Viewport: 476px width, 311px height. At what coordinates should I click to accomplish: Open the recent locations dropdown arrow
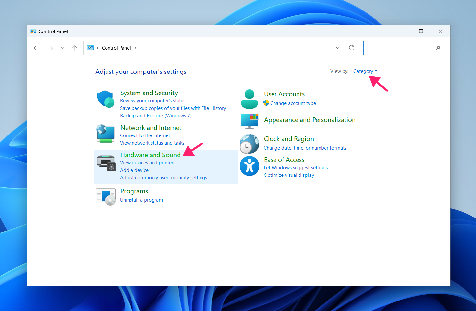[63, 48]
